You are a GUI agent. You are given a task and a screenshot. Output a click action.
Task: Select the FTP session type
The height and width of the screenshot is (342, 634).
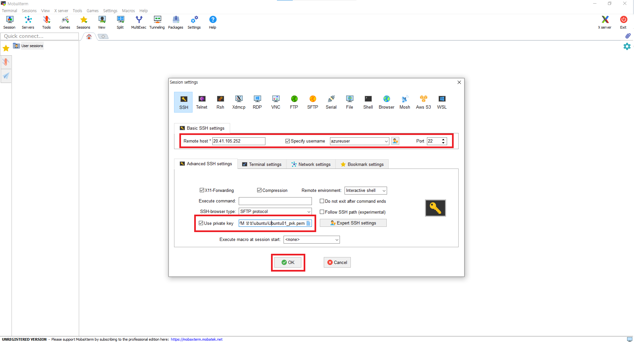294,102
